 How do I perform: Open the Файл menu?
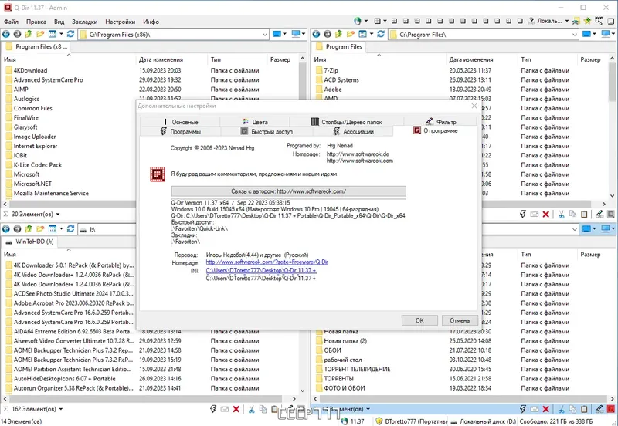point(11,22)
